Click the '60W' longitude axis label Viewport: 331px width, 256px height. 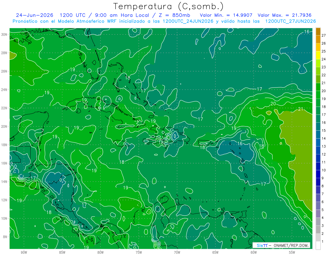pos(254,252)
